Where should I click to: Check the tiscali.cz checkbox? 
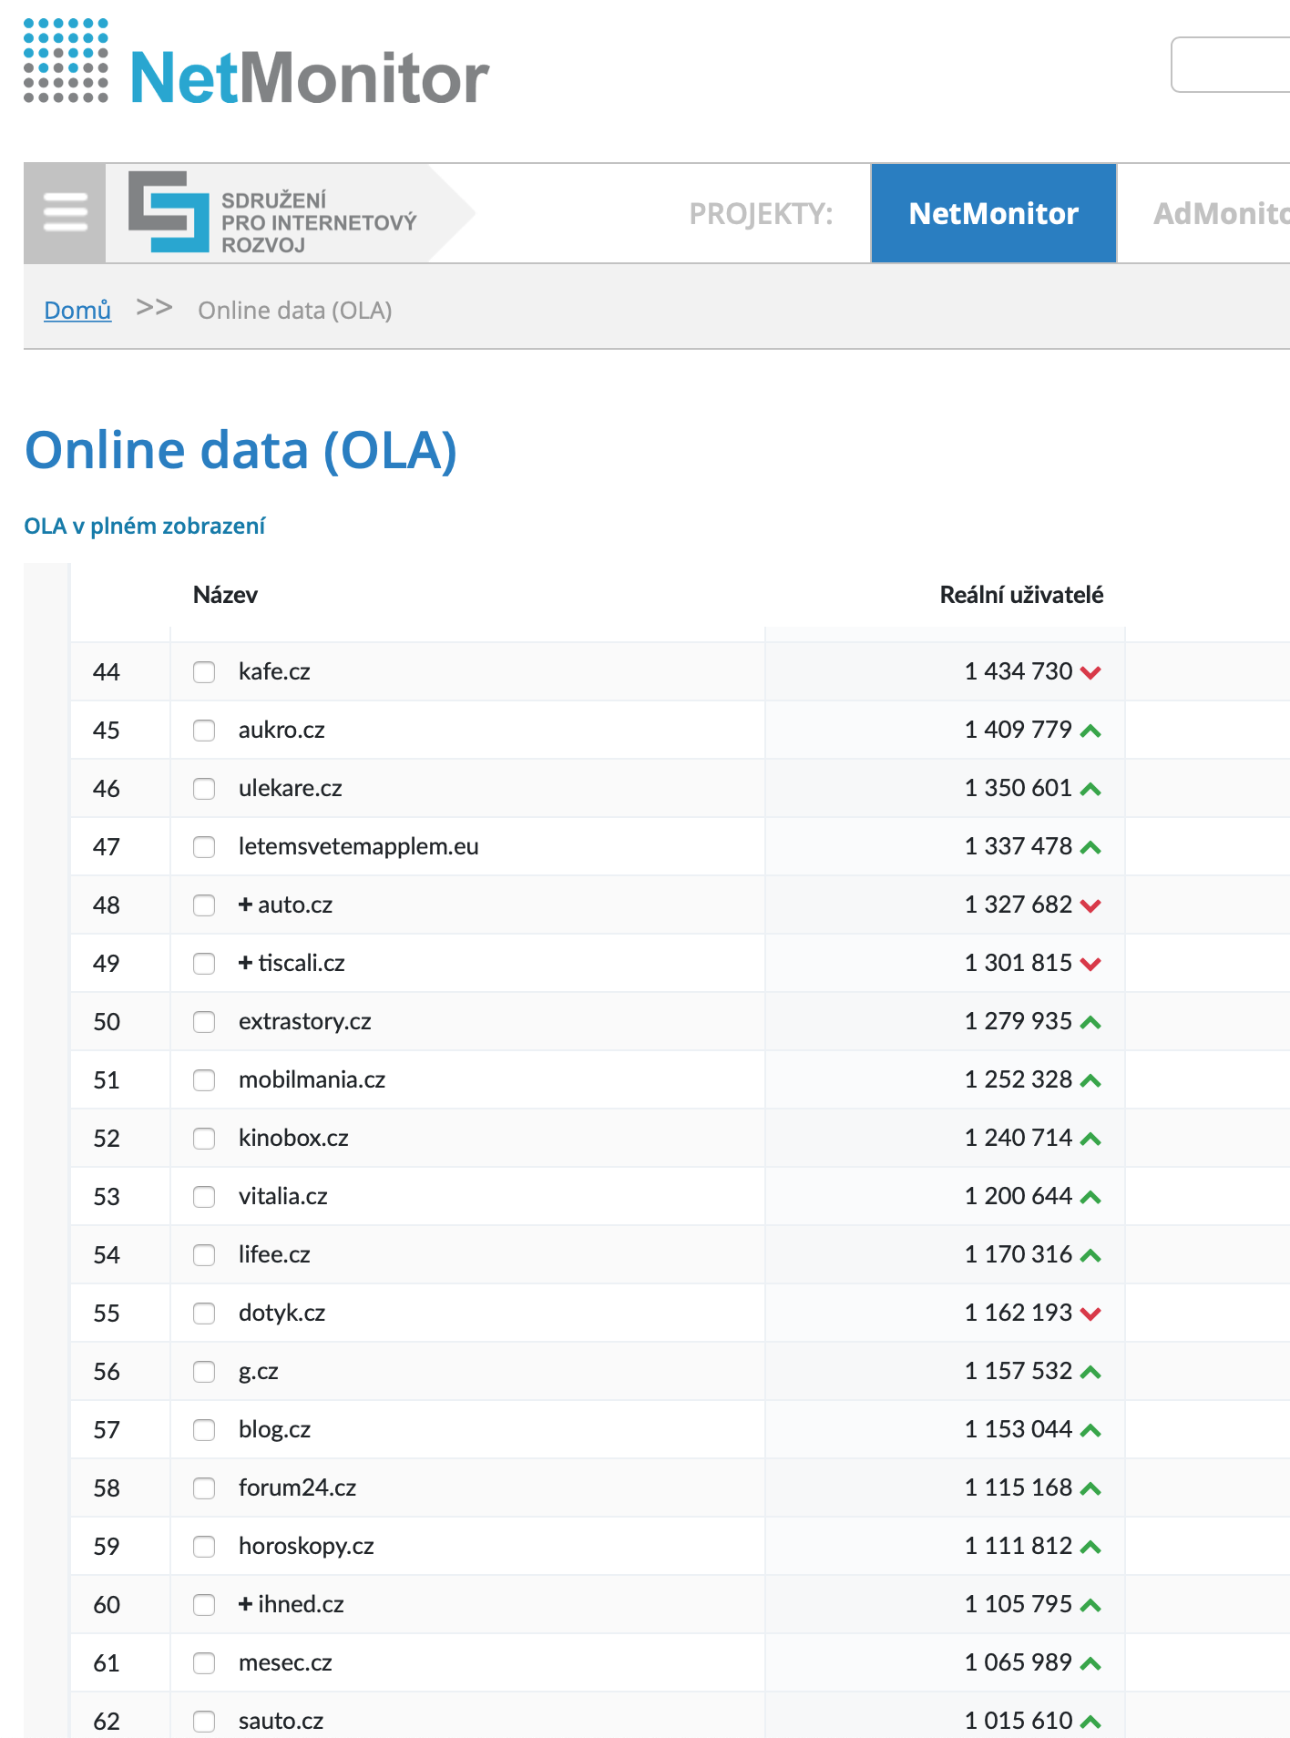(204, 964)
